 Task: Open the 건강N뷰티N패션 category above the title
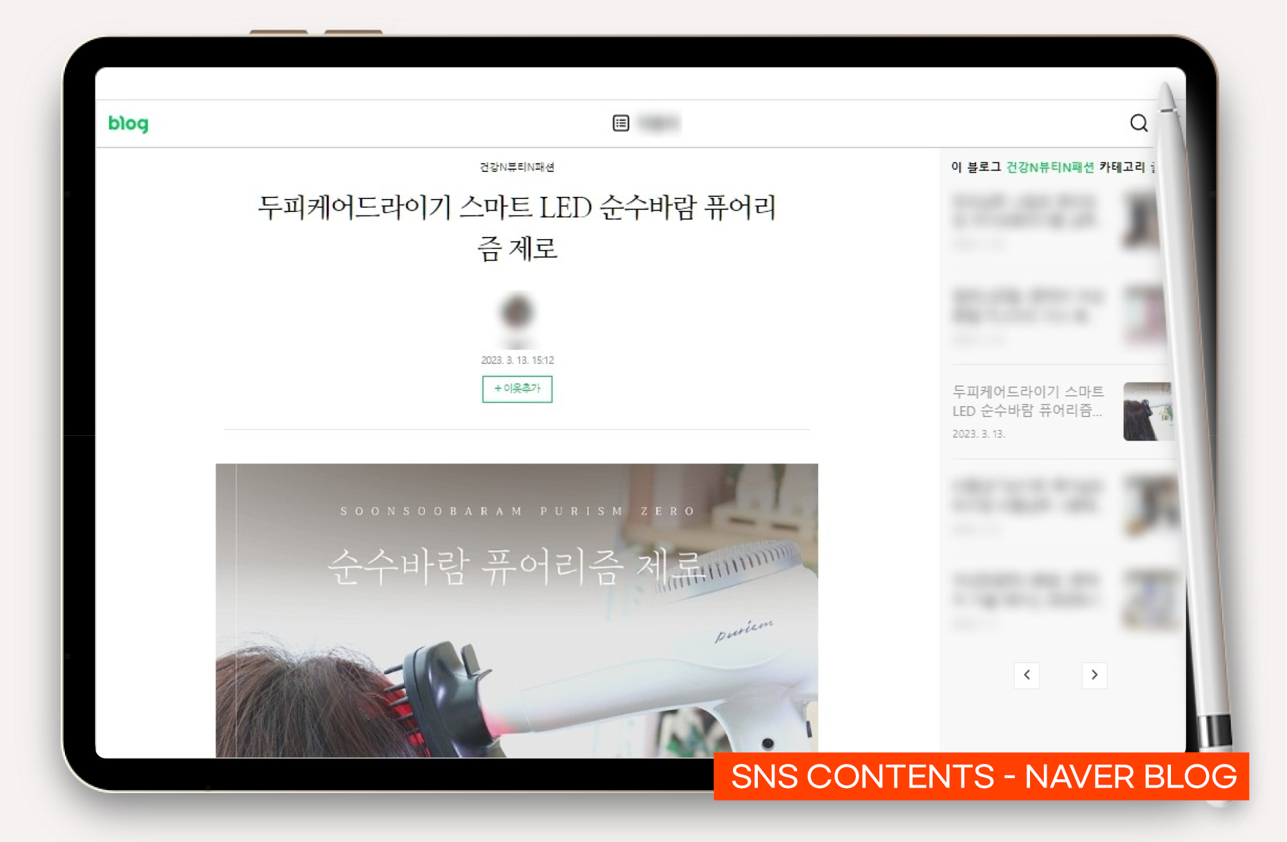[x=517, y=167]
